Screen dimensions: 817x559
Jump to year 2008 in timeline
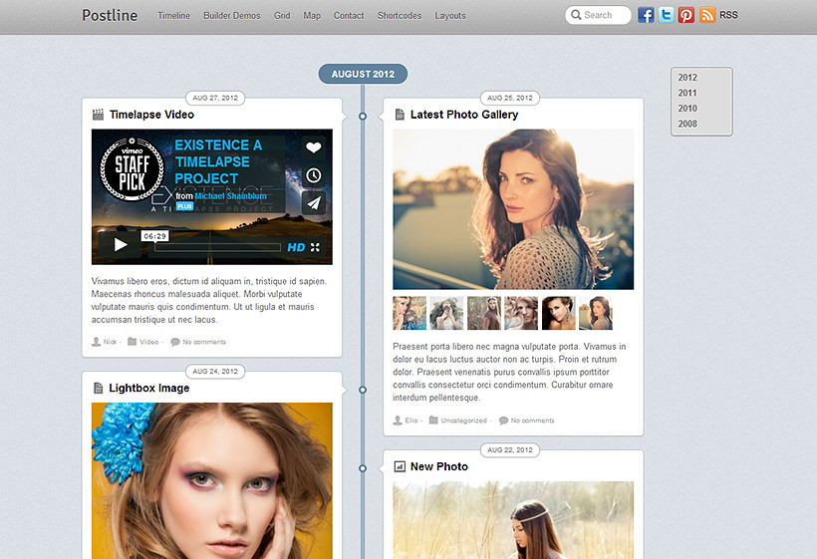688,124
